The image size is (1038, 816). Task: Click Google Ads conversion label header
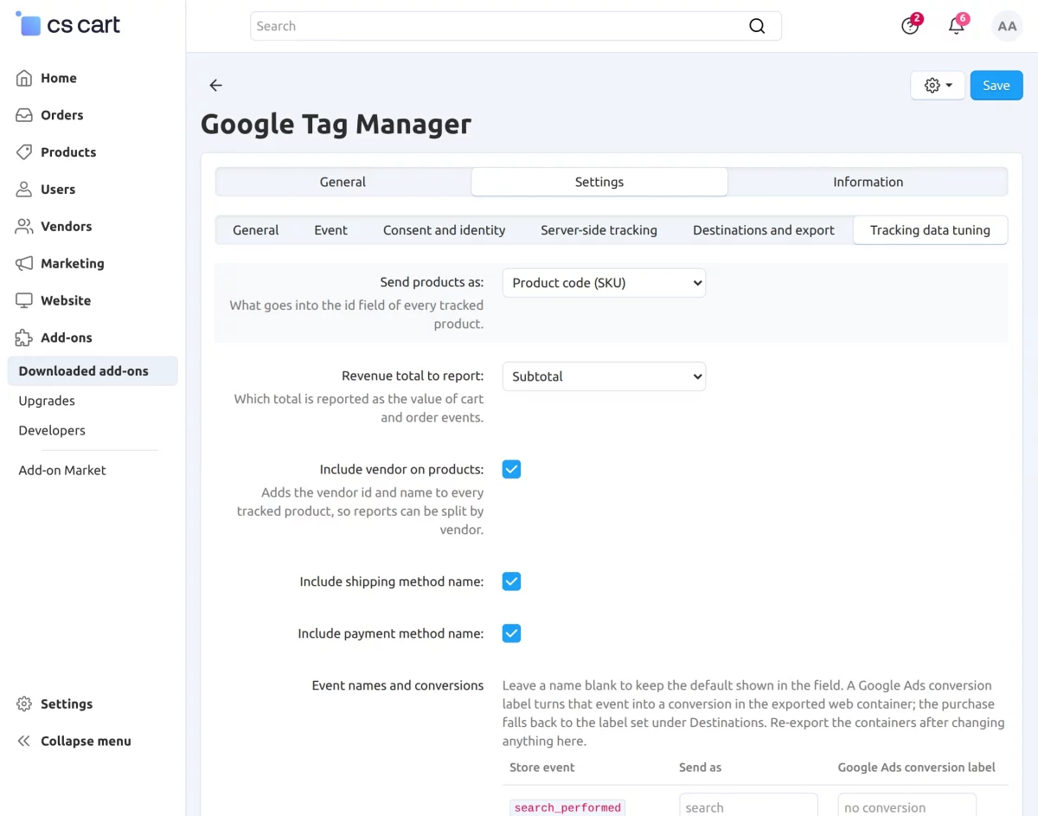(x=916, y=768)
